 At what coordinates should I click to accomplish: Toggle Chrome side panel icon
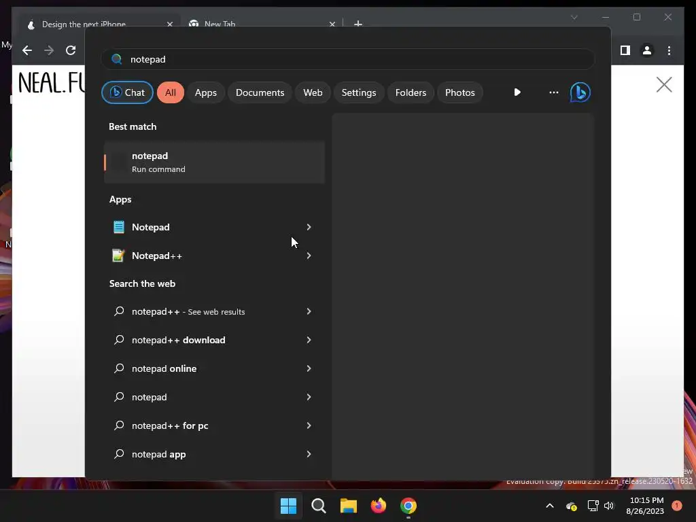coord(625,50)
